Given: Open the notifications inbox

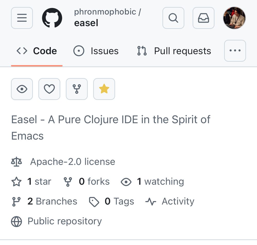Looking at the screenshot, I should (203, 18).
